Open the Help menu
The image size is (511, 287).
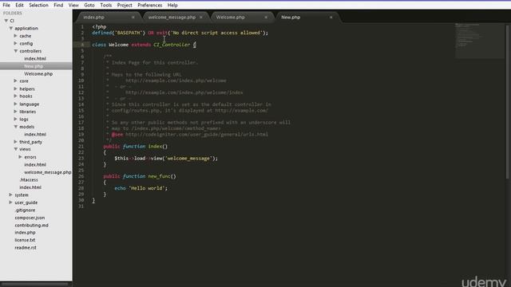[172, 6]
